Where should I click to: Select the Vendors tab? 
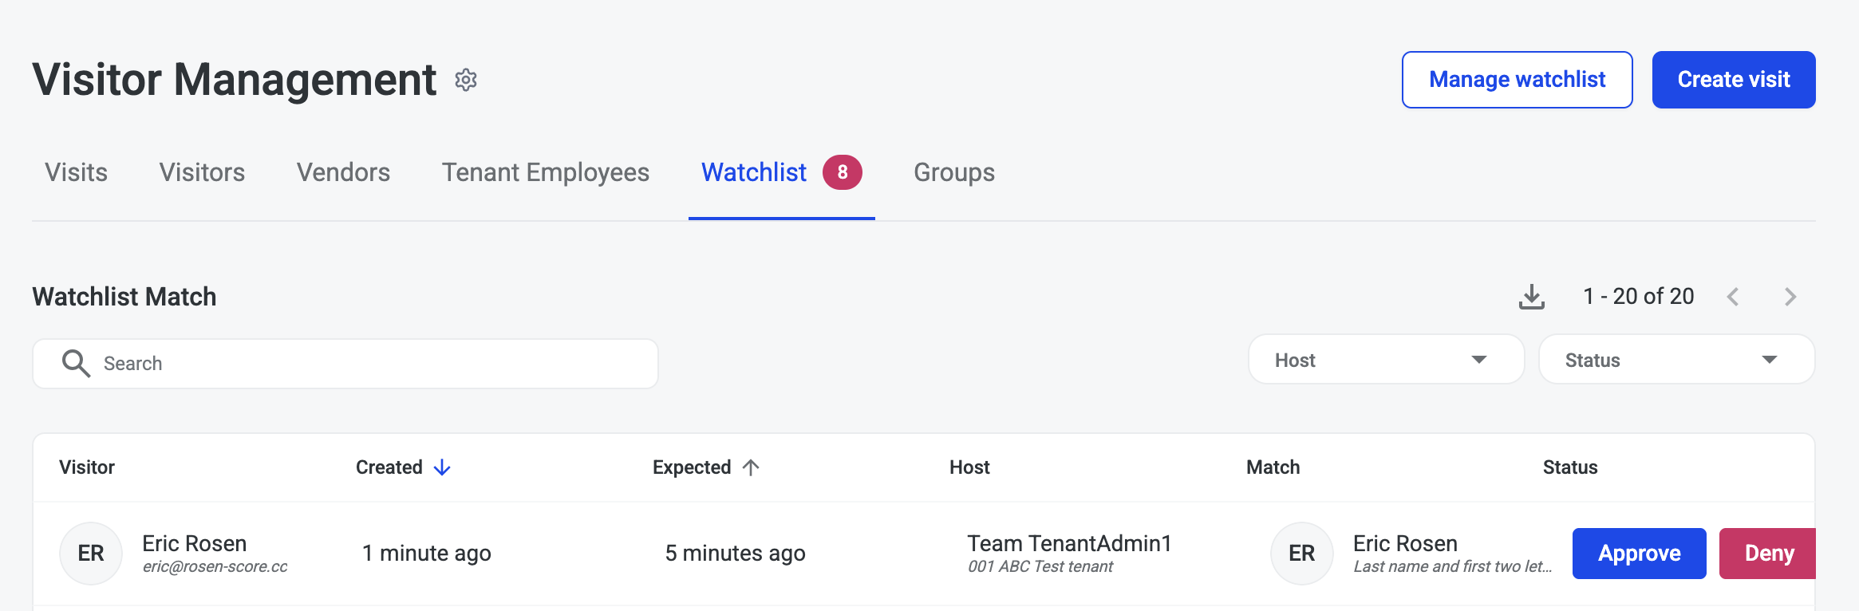343,172
